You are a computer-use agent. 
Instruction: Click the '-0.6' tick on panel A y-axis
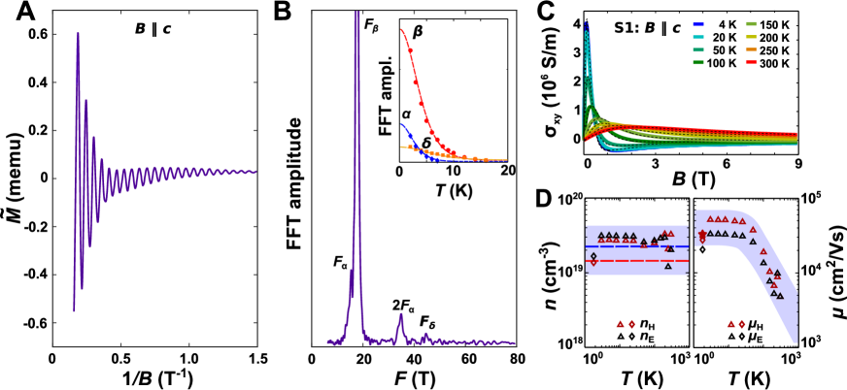(37, 322)
